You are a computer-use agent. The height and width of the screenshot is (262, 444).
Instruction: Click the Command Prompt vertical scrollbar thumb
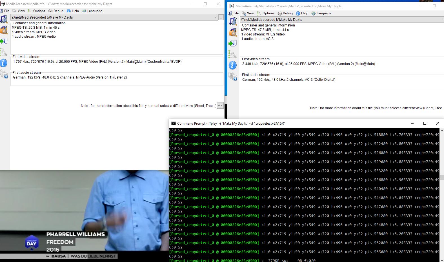(441, 177)
